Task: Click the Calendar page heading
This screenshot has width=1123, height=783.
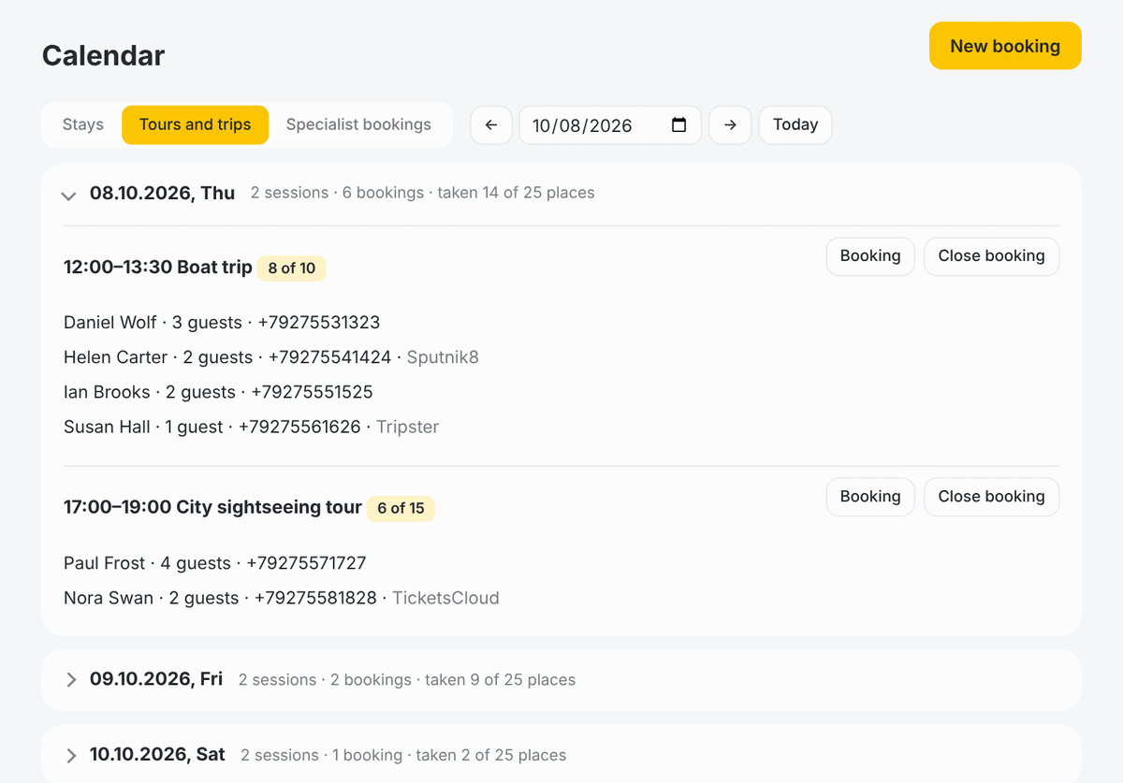Action: (104, 56)
